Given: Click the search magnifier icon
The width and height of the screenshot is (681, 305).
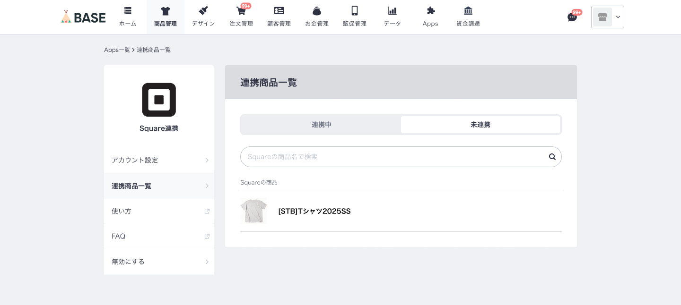Looking at the screenshot, I should 552,157.
